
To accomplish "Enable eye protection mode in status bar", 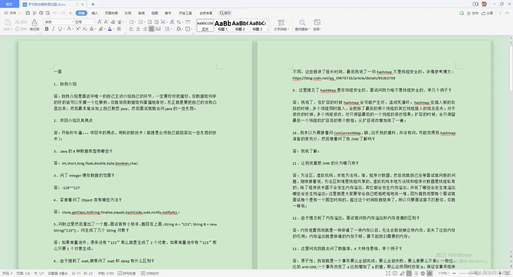I will 429,273.
